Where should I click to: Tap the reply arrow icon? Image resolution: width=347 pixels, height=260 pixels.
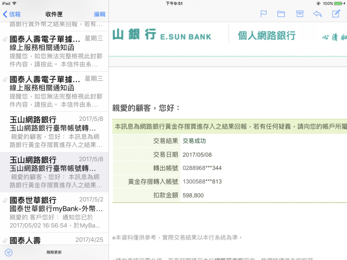pyautogui.click(x=317, y=14)
